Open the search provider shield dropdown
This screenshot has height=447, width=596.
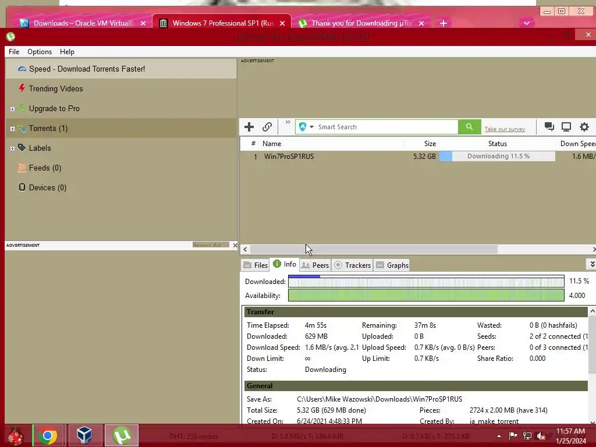(x=306, y=127)
